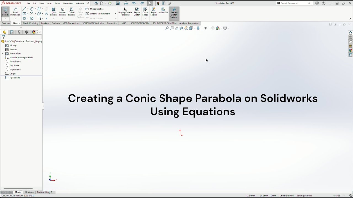Click the Offset Entities tool
The height and width of the screenshot is (198, 353).
click(x=72, y=12)
